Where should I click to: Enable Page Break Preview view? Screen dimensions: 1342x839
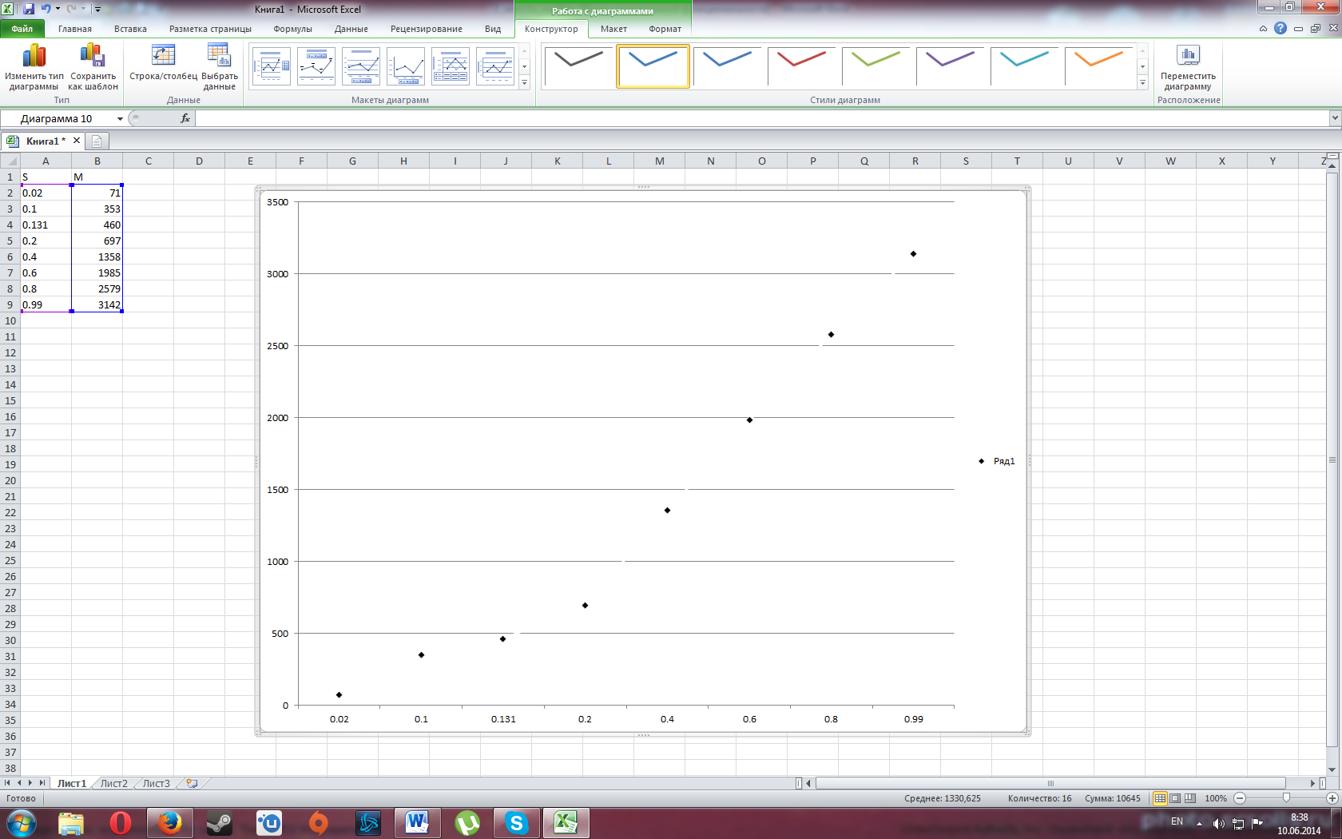1190,798
